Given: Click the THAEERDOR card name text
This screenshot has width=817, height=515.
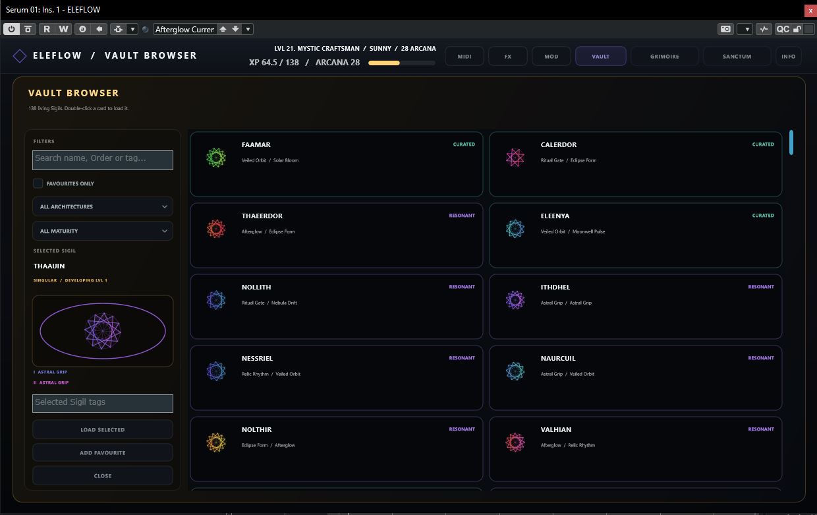Looking at the screenshot, I should pos(262,216).
